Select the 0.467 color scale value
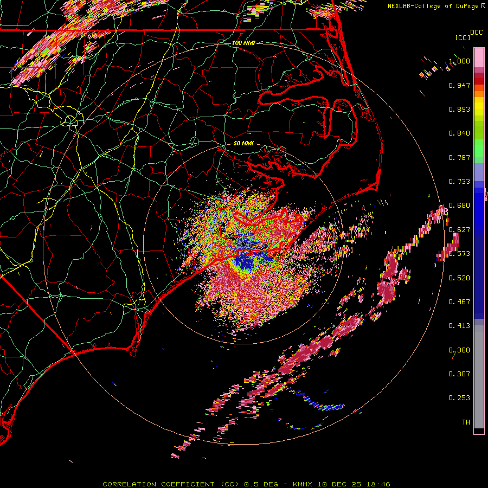488x488 pixels. [x=459, y=302]
